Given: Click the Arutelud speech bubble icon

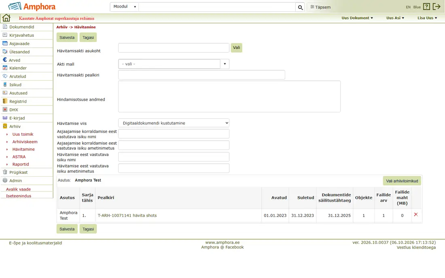Looking at the screenshot, I should [5, 76].
